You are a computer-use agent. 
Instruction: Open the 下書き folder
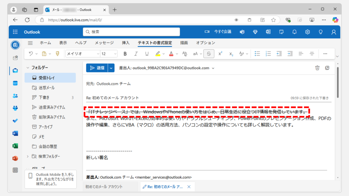(x=50, y=97)
